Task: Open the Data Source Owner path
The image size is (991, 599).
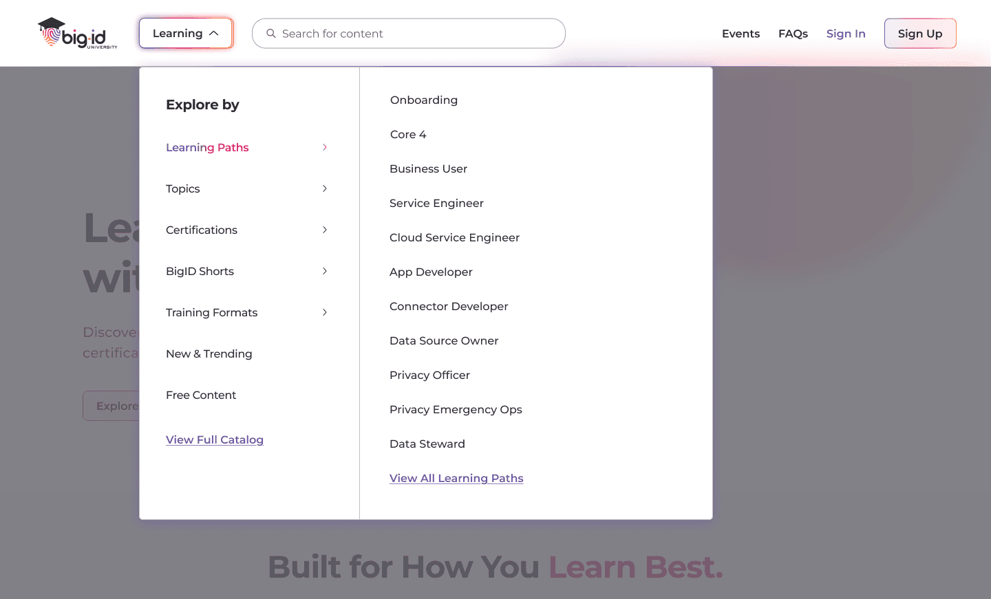Action: (x=444, y=340)
